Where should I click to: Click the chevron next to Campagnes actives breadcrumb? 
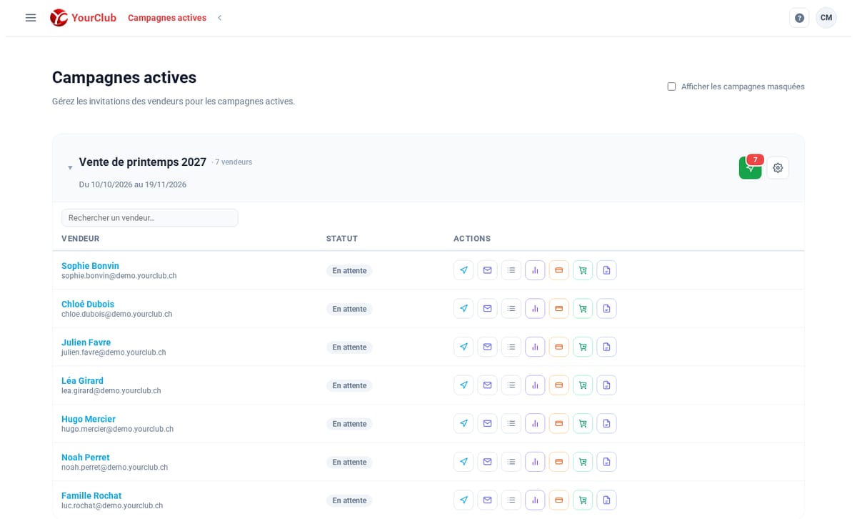(219, 18)
